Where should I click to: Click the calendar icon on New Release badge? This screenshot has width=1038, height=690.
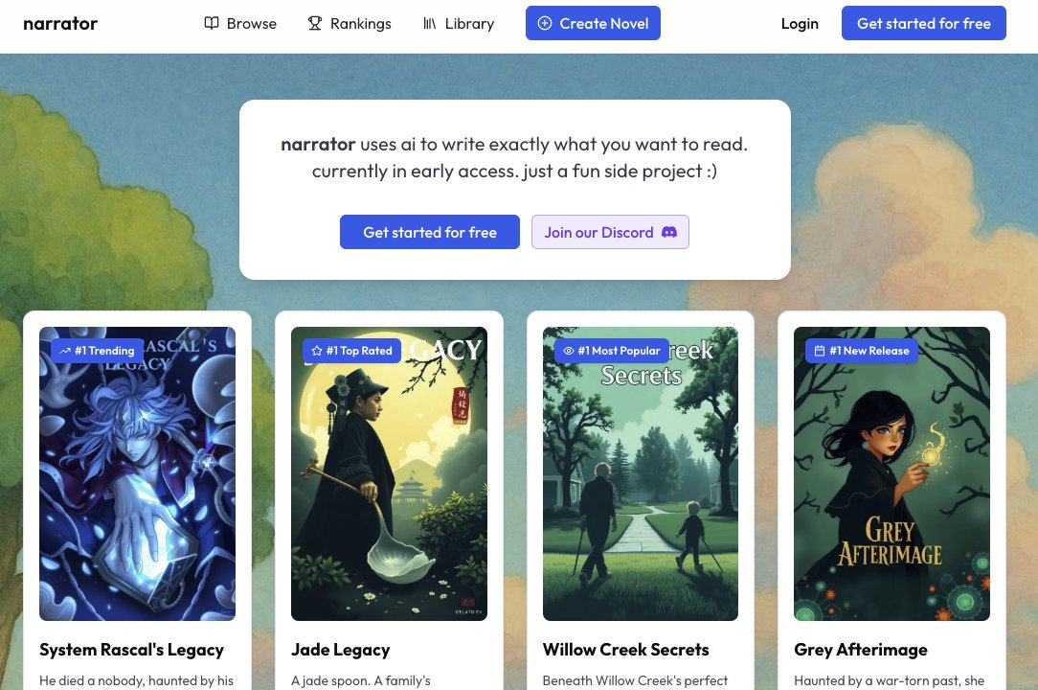click(x=819, y=351)
